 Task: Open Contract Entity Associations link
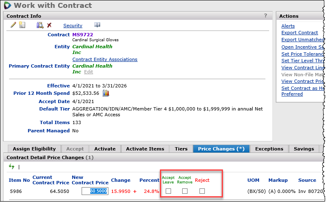[105, 59]
